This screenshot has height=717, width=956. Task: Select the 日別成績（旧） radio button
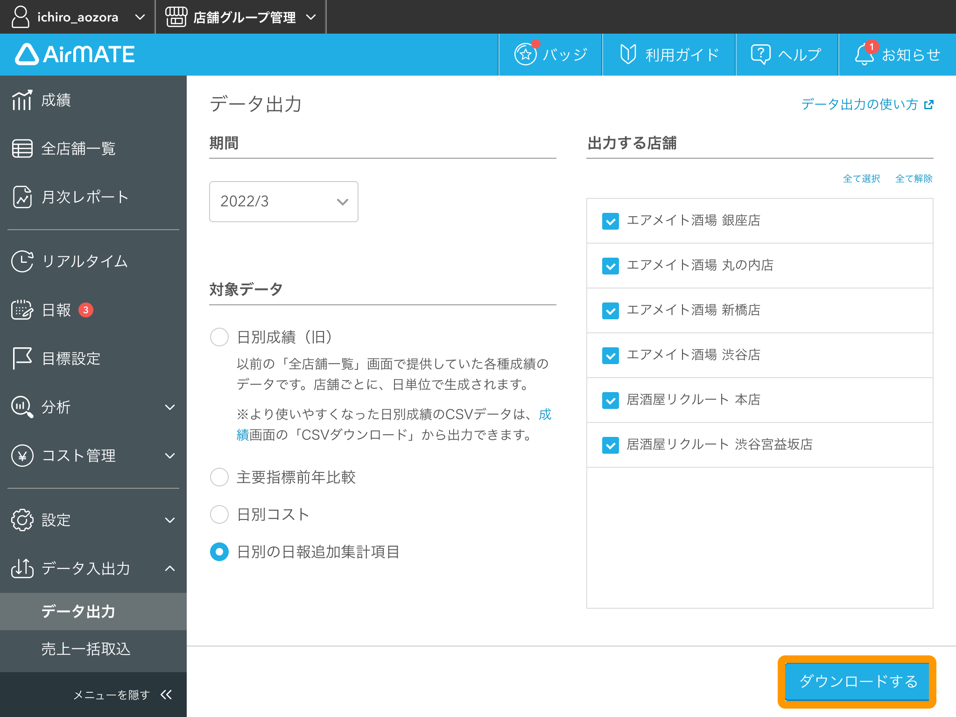[219, 337]
